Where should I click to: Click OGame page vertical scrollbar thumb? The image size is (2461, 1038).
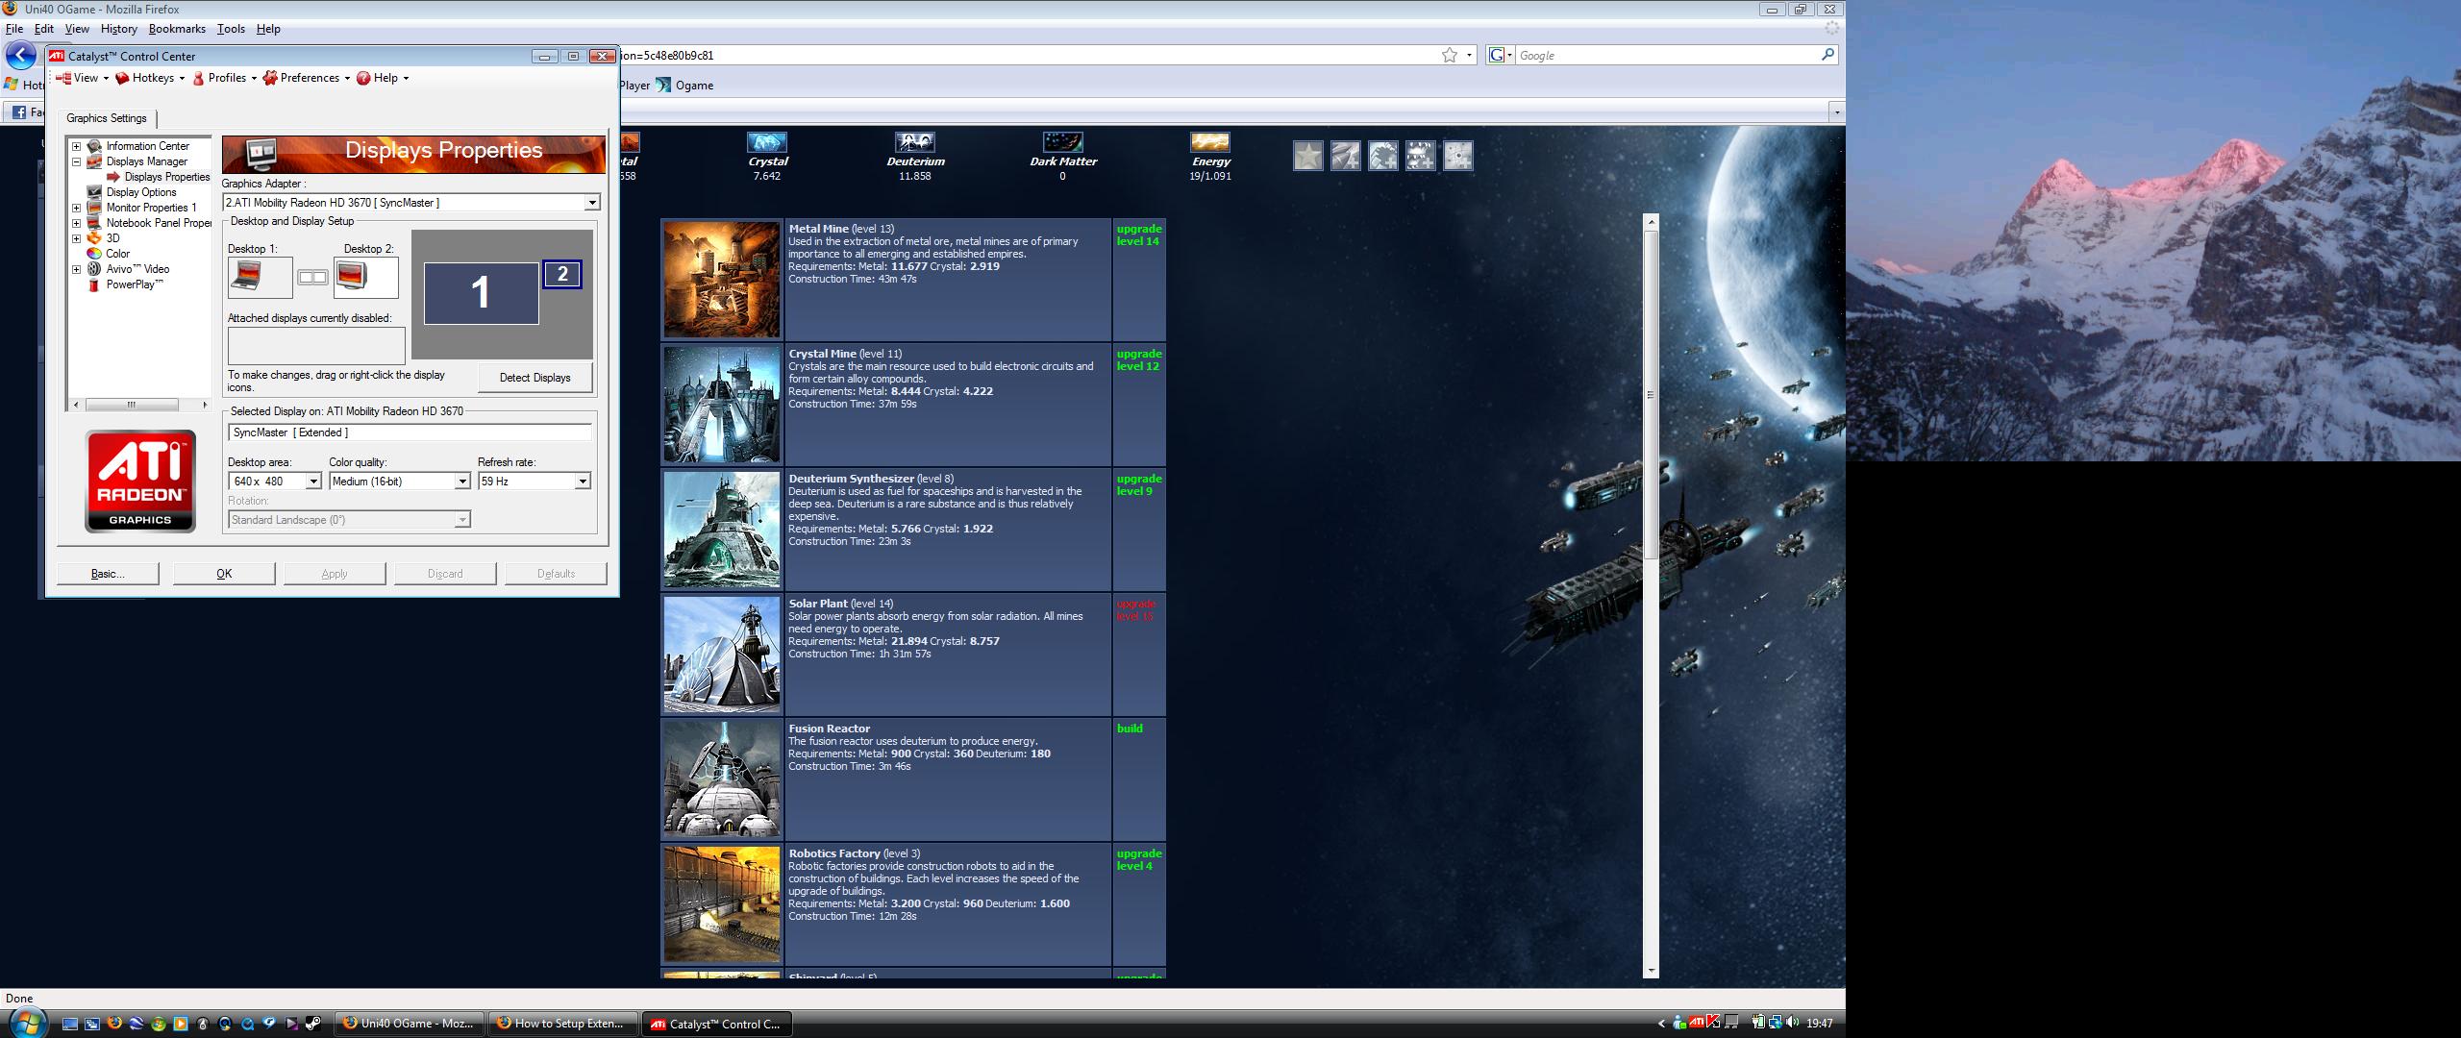click(x=1652, y=394)
